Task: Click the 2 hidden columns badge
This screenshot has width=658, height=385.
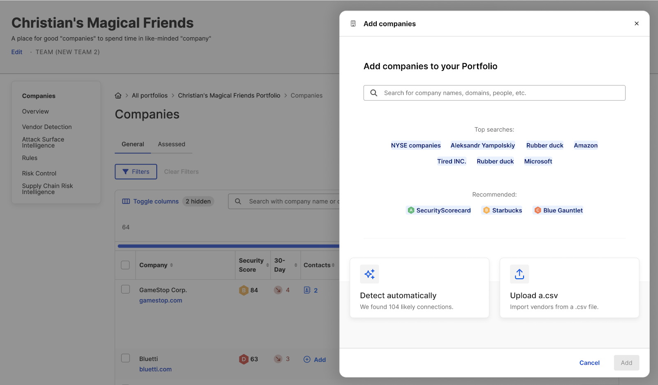Action: click(198, 202)
